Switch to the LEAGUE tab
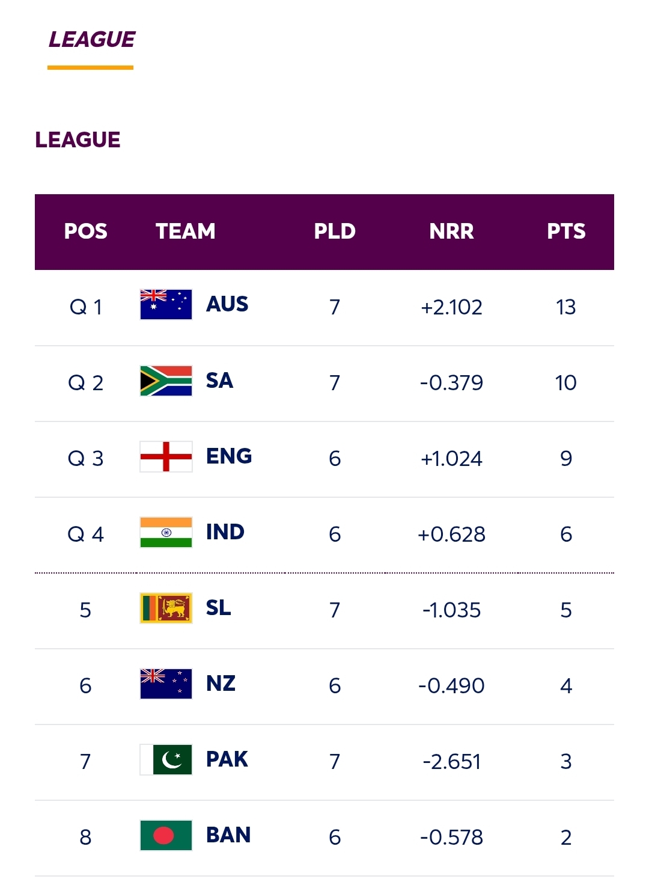The width and height of the screenshot is (649, 879). (91, 40)
